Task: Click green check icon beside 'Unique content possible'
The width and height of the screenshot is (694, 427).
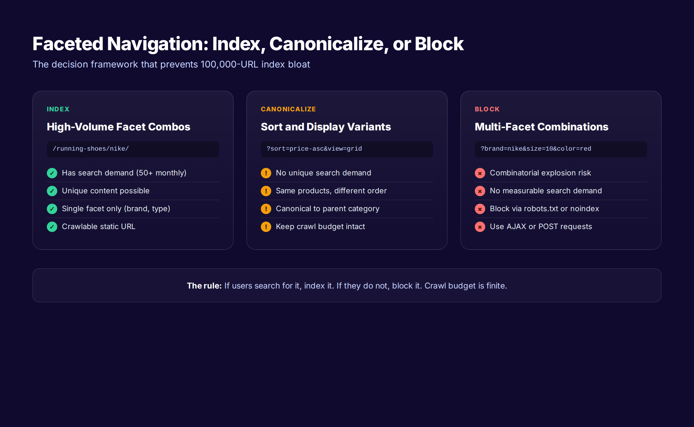Action: (x=52, y=191)
